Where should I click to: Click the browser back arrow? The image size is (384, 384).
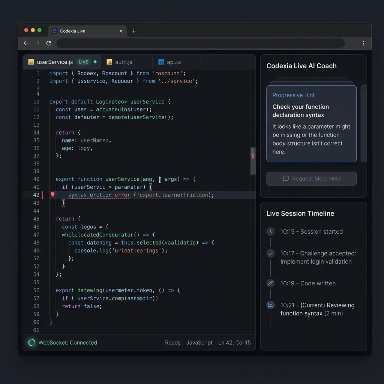coord(26,43)
